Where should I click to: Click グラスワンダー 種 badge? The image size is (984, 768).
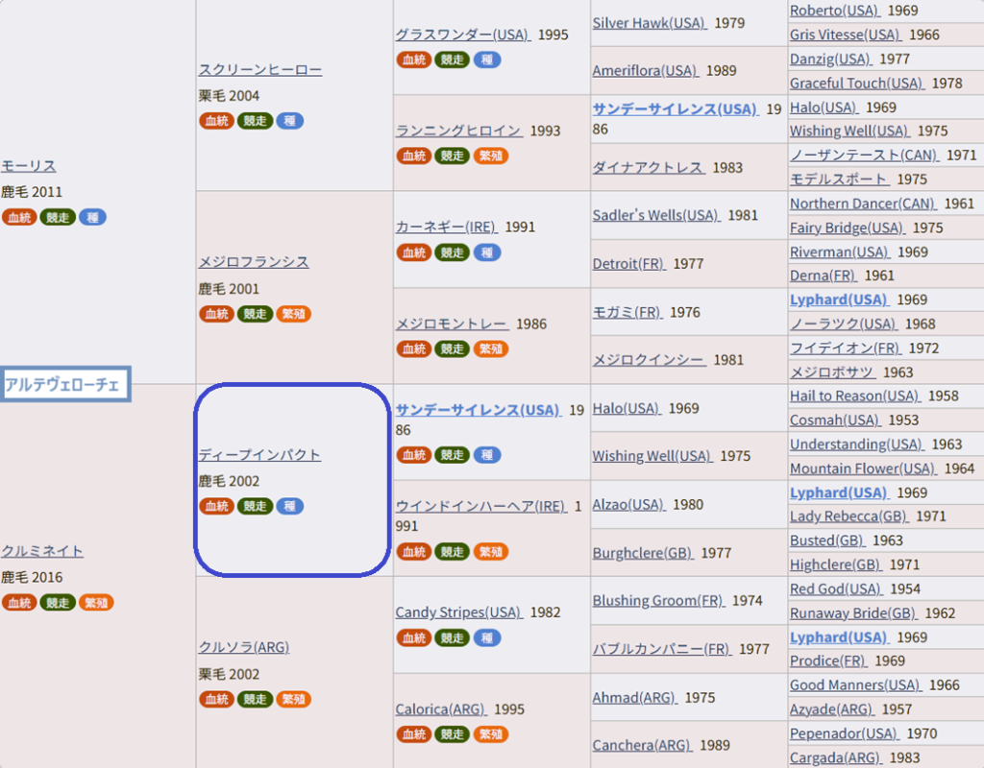[486, 60]
